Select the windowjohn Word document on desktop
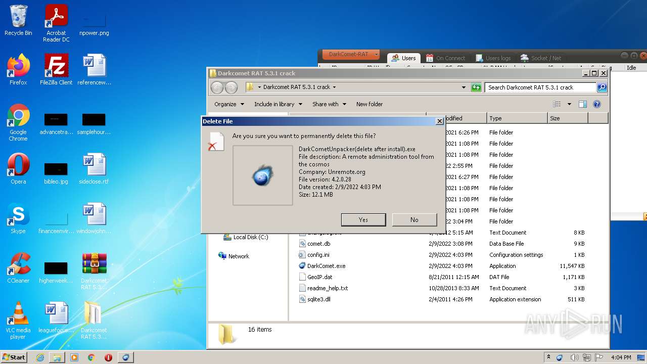 (94, 218)
